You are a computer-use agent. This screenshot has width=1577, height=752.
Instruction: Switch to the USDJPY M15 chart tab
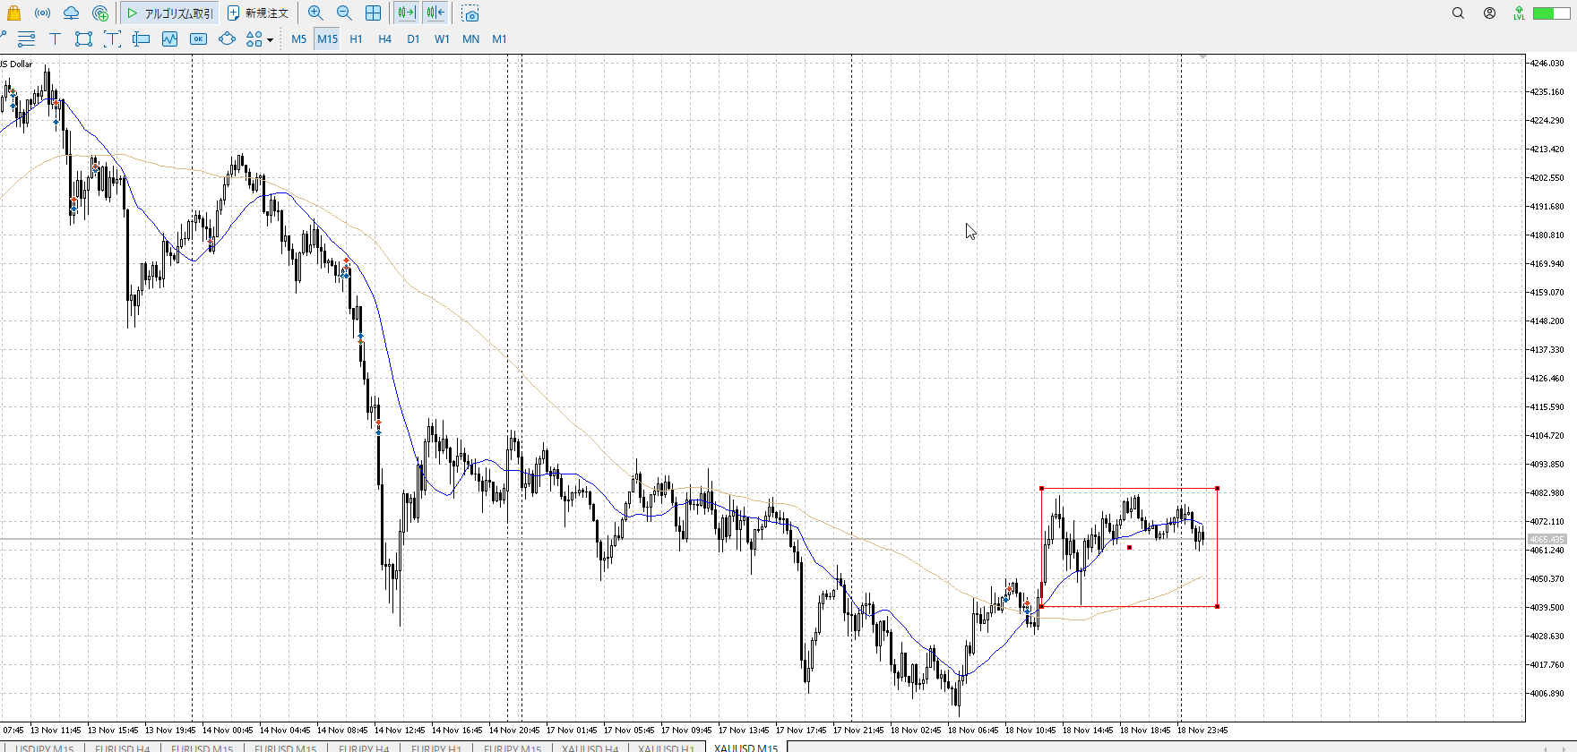click(x=45, y=748)
